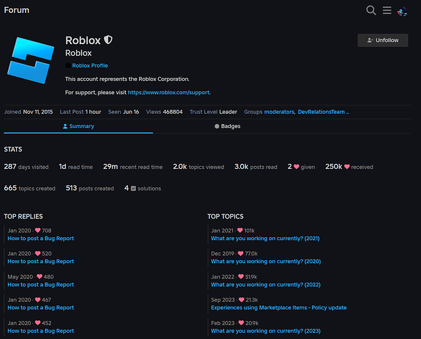Click the 1d read time stat
This screenshot has width=421, height=339.
(76, 167)
